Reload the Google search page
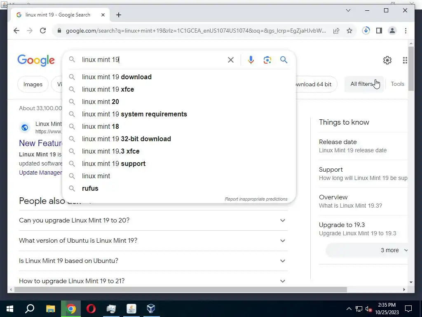 coord(43,31)
